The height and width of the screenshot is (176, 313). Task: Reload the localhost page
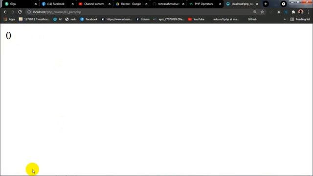[x=20, y=12]
